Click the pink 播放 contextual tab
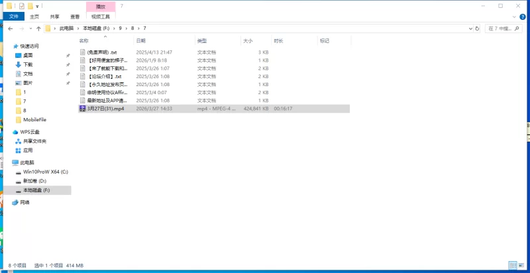 click(x=101, y=7)
